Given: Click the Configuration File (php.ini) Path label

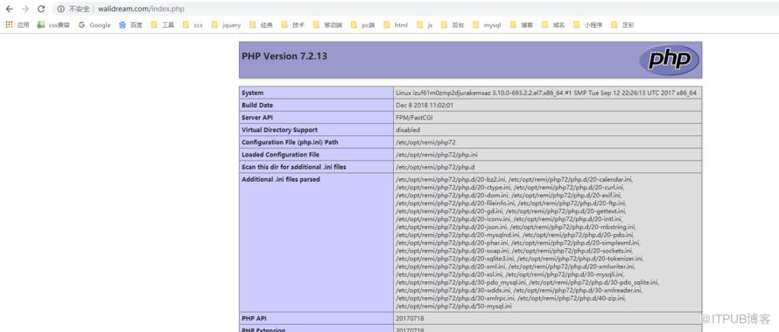Looking at the screenshot, I should (x=290, y=142).
